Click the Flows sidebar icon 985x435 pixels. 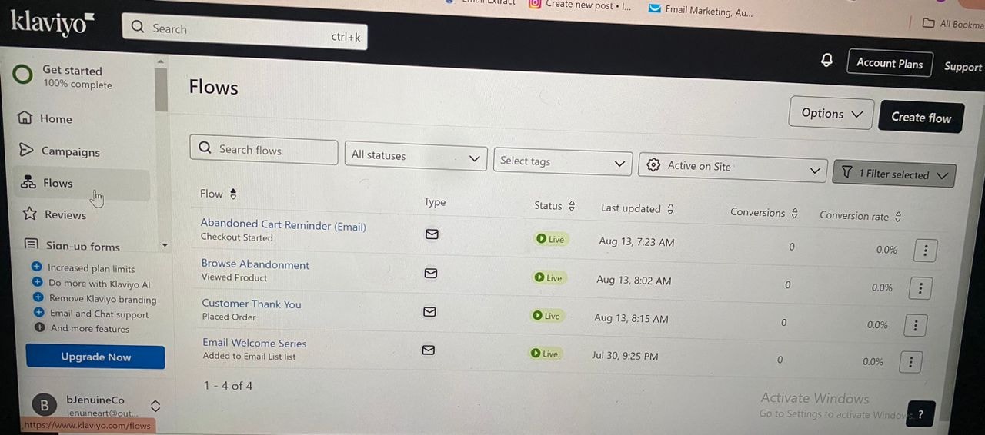pyautogui.click(x=28, y=182)
